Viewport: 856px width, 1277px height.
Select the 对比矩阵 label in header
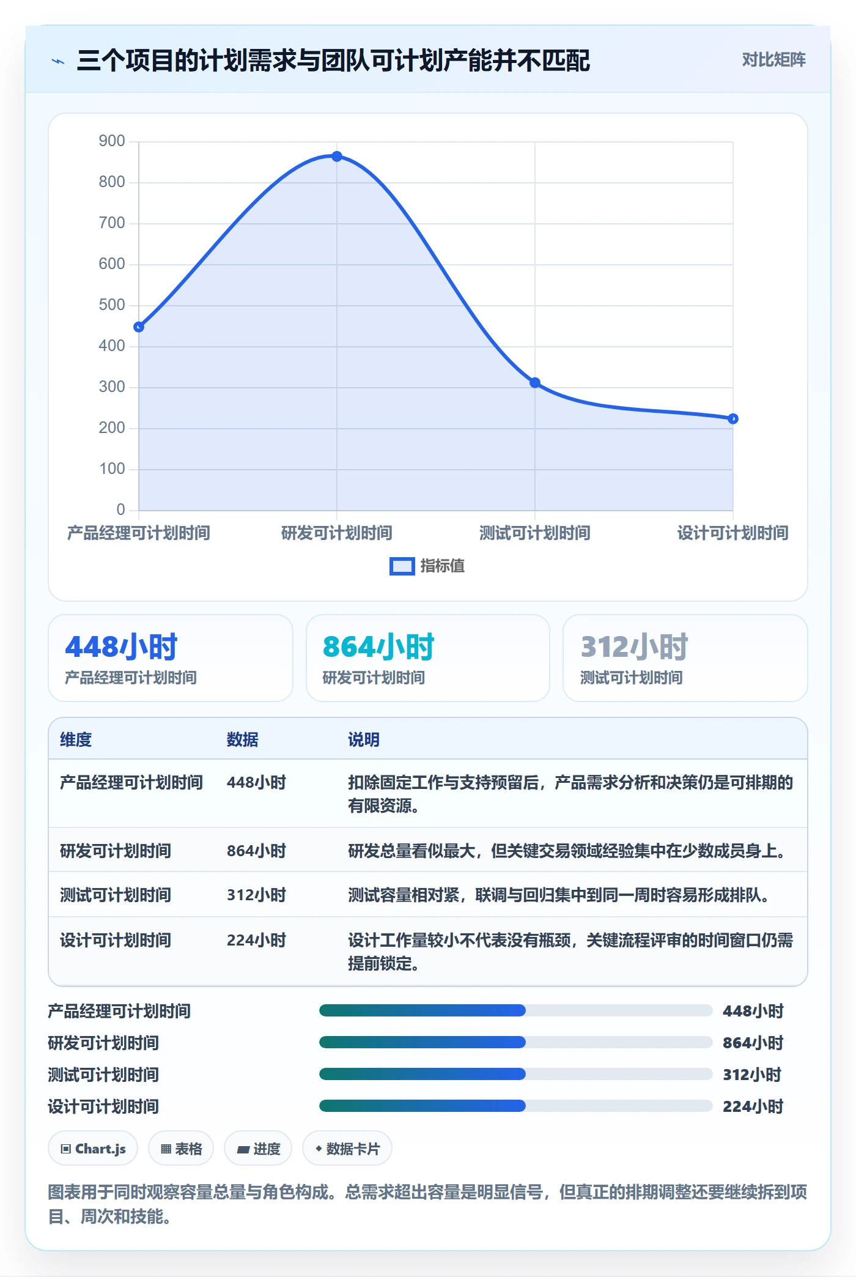coord(773,60)
